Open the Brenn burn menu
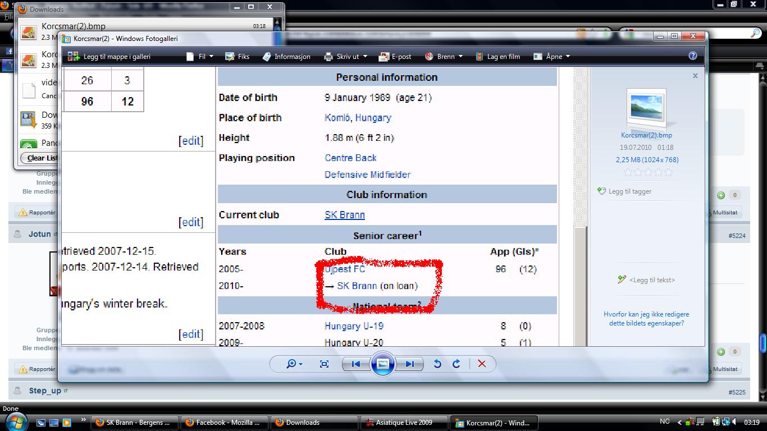 (444, 56)
